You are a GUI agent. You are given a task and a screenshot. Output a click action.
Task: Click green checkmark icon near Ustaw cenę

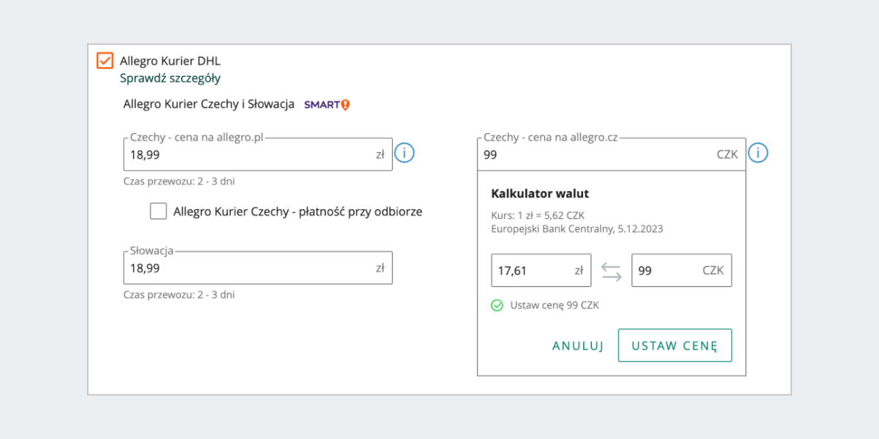pos(497,305)
